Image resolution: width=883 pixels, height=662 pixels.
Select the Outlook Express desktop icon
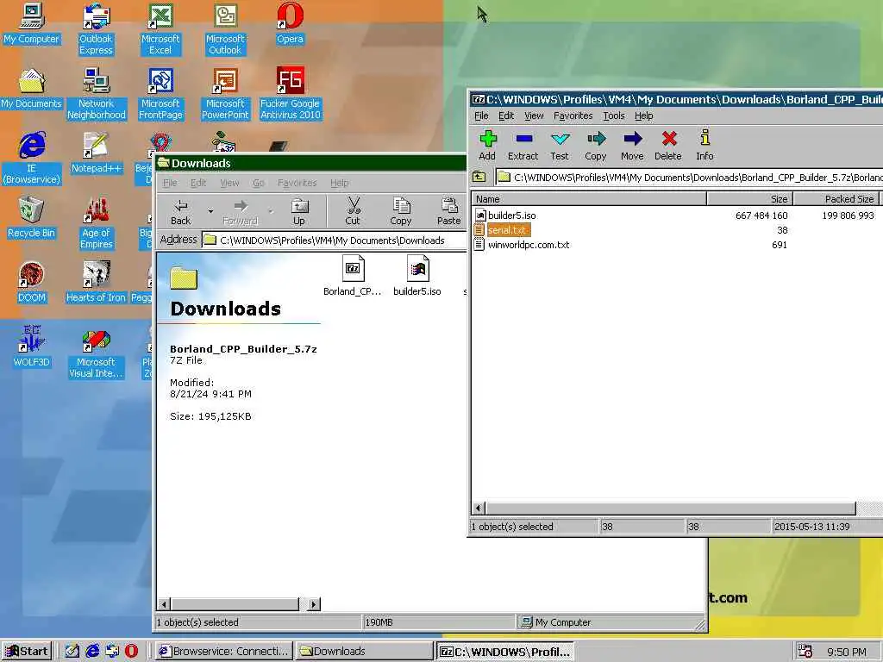point(96,29)
